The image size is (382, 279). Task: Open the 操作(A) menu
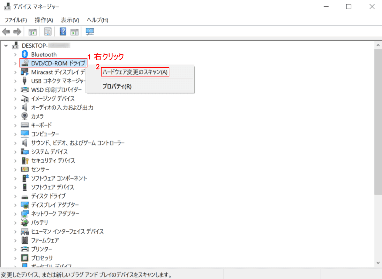click(x=44, y=20)
